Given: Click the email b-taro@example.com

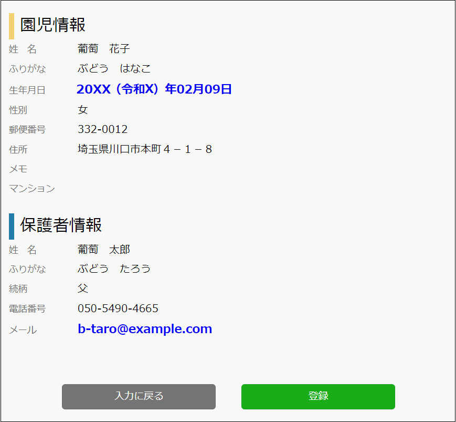Looking at the screenshot, I should 145,329.
